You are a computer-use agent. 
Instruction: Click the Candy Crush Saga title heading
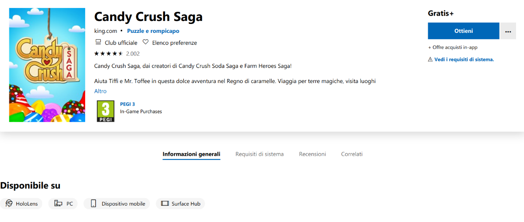coord(148,17)
